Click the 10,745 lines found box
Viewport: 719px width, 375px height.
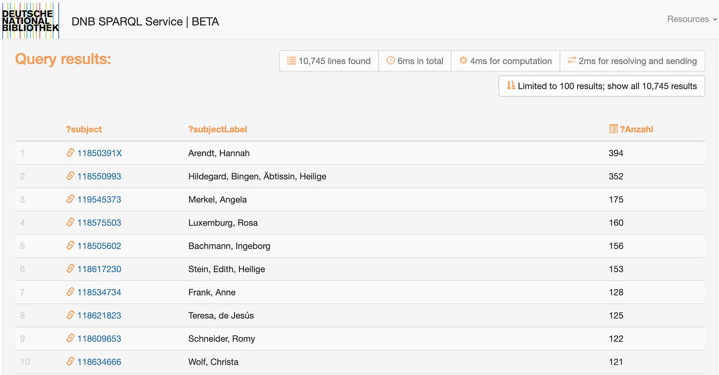[329, 61]
